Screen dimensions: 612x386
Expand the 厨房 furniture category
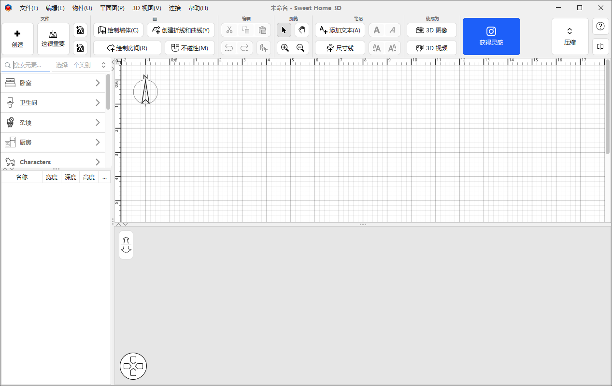point(53,142)
